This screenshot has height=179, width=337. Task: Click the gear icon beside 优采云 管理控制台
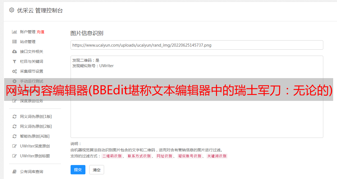(12, 10)
